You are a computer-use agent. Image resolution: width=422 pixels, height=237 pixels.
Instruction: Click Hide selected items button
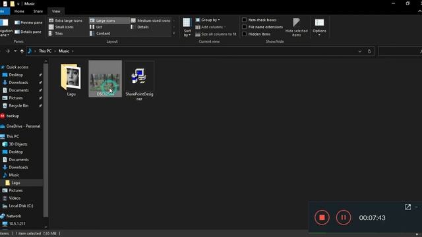pyautogui.click(x=296, y=27)
